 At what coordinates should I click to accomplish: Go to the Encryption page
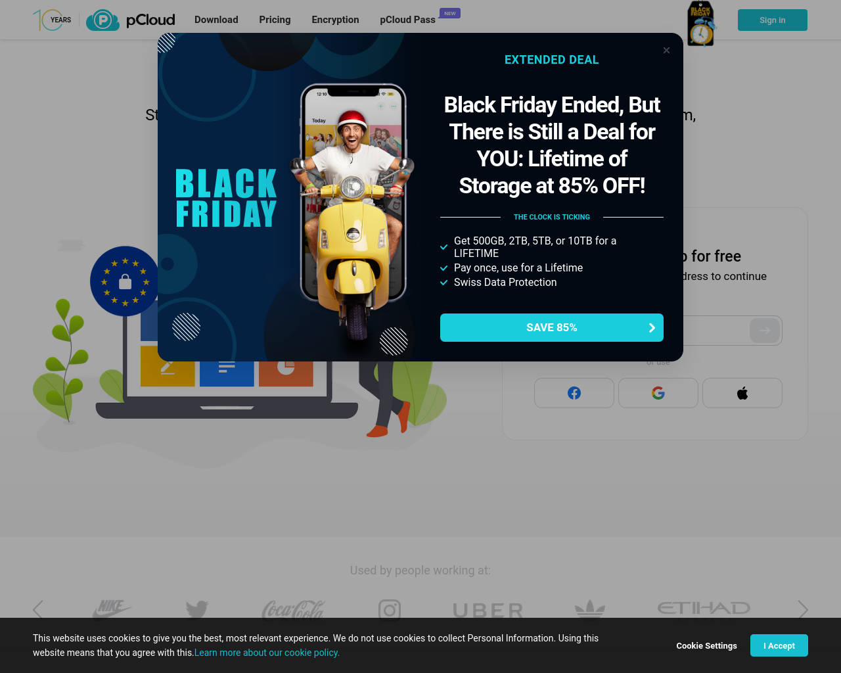pyautogui.click(x=335, y=20)
